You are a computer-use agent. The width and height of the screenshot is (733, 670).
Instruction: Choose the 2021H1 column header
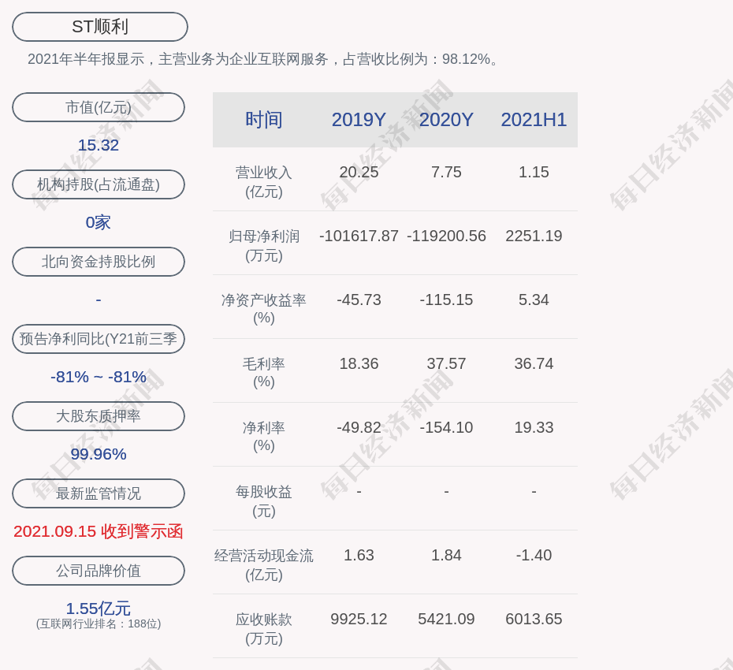(534, 120)
